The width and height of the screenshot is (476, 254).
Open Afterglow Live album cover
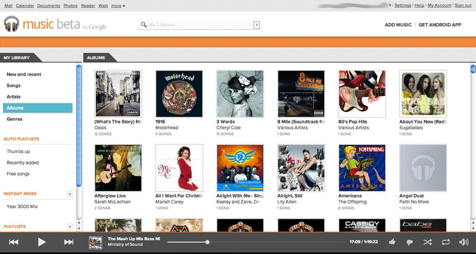point(118,168)
